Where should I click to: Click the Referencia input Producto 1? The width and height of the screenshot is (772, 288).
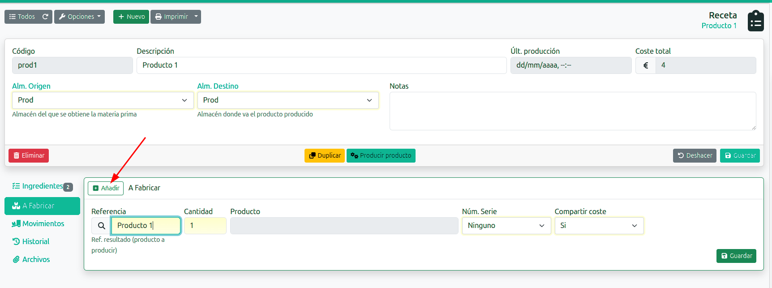pos(146,226)
